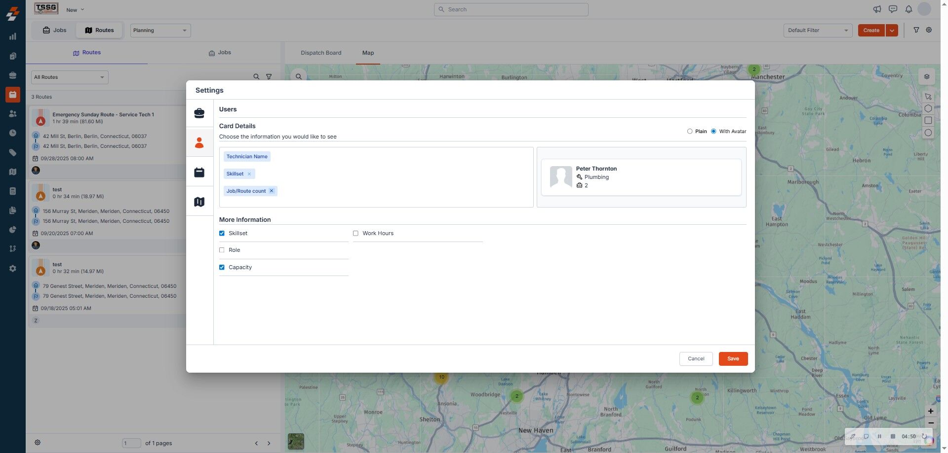
Task: Select the Plain card style radio button
Action: (690, 131)
